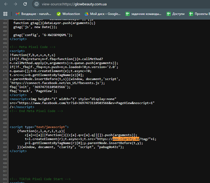The image size is (210, 183).
Task: Open the Мой диск Google Drive bookmark
Action: [x=102, y=14]
